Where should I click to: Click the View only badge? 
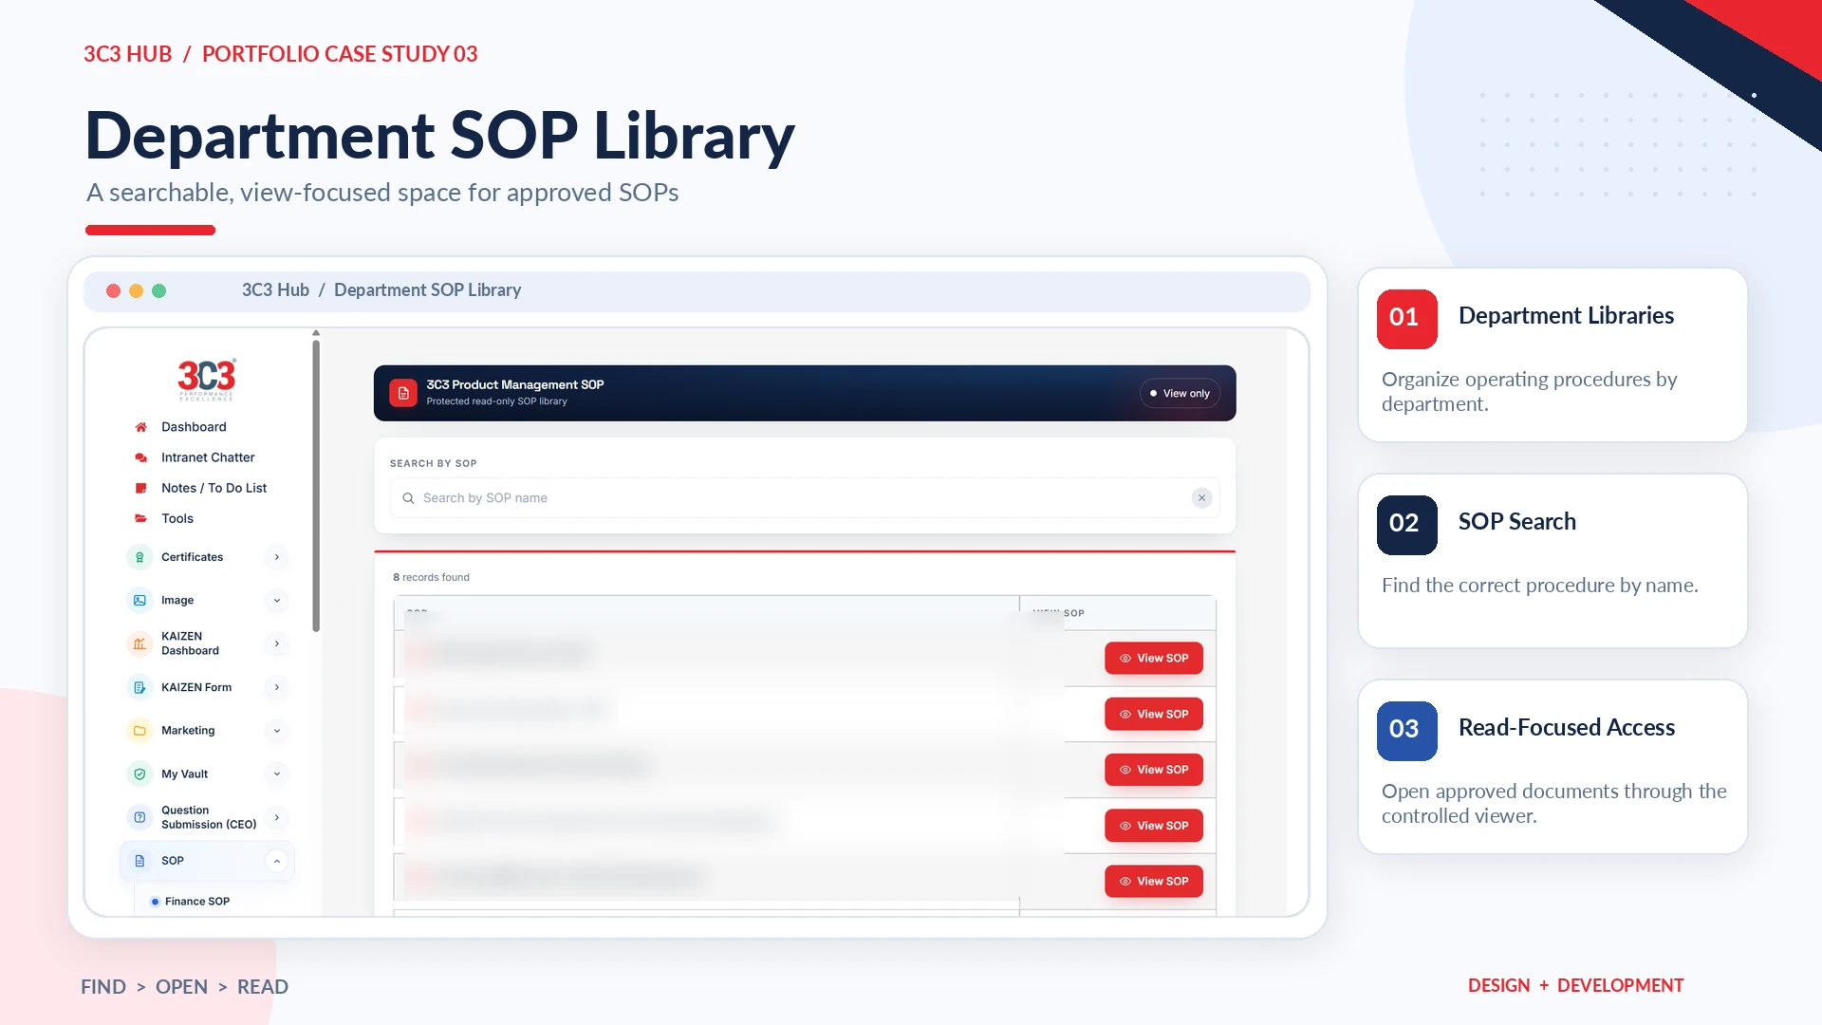(x=1180, y=394)
